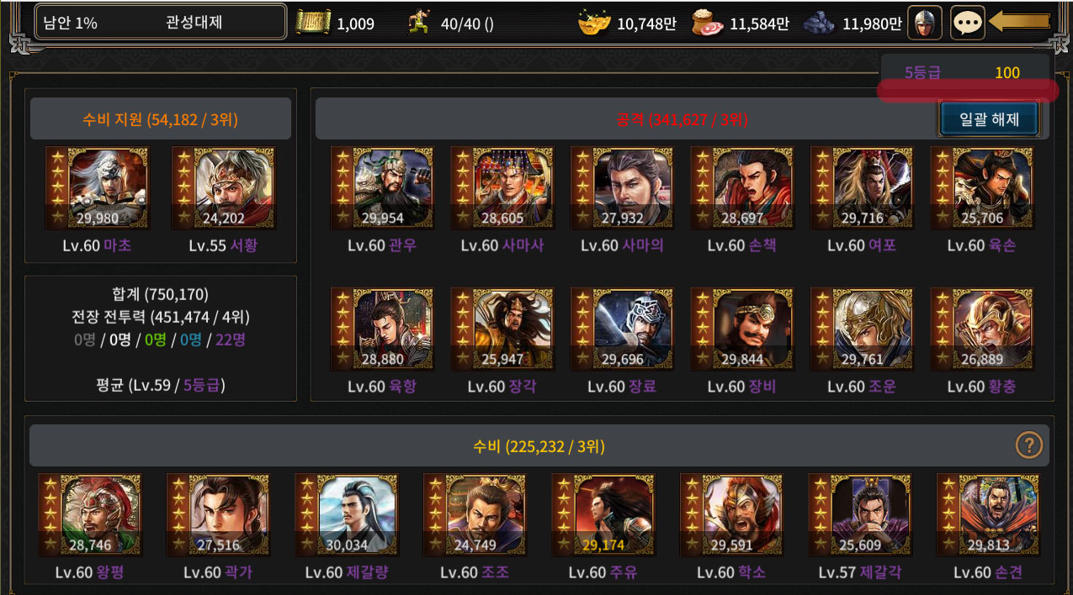1073x595 pixels.
Task: Click the helmeted general profile icon
Action: click(x=925, y=23)
